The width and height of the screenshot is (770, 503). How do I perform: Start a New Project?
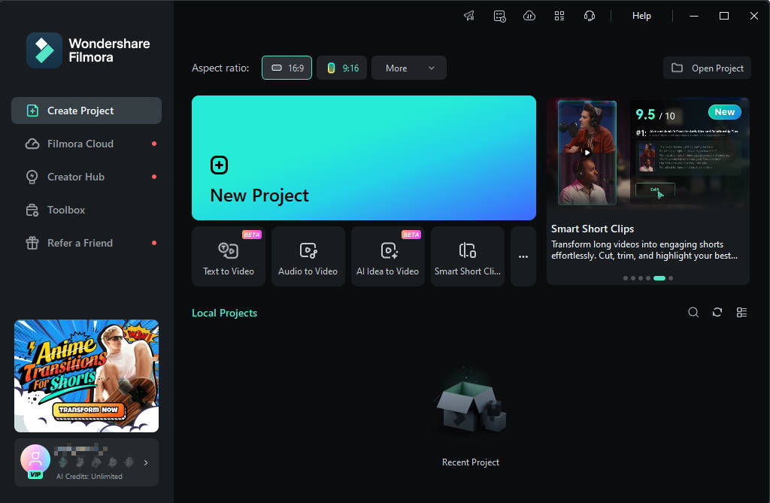coord(364,158)
